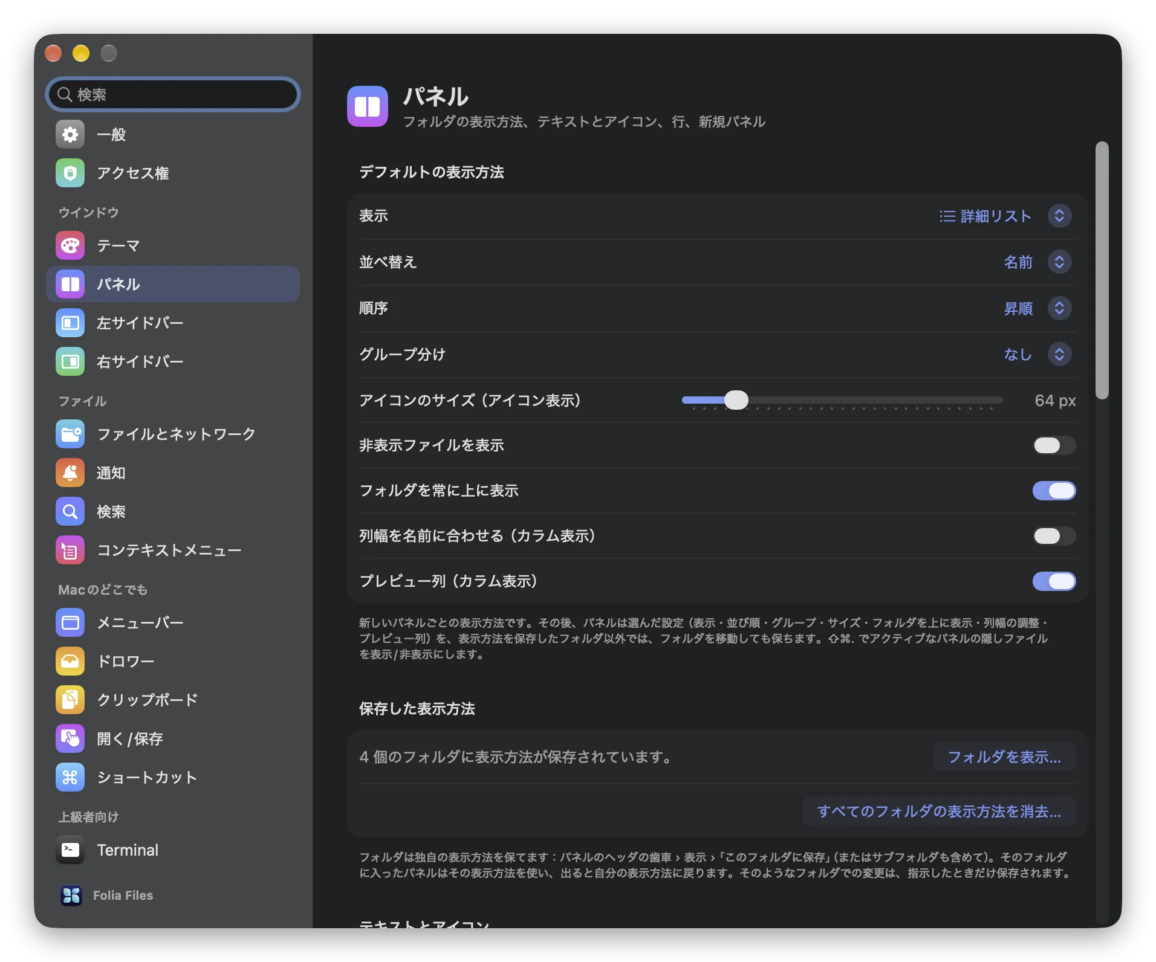The height and width of the screenshot is (962, 1156).
Task: Click the テーマ palette icon
Action: click(x=70, y=245)
